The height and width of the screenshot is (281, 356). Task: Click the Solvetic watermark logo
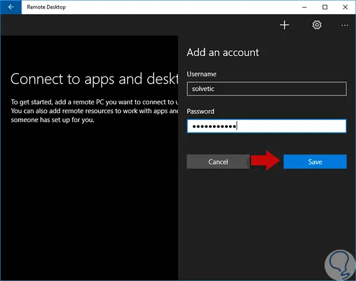click(339, 265)
